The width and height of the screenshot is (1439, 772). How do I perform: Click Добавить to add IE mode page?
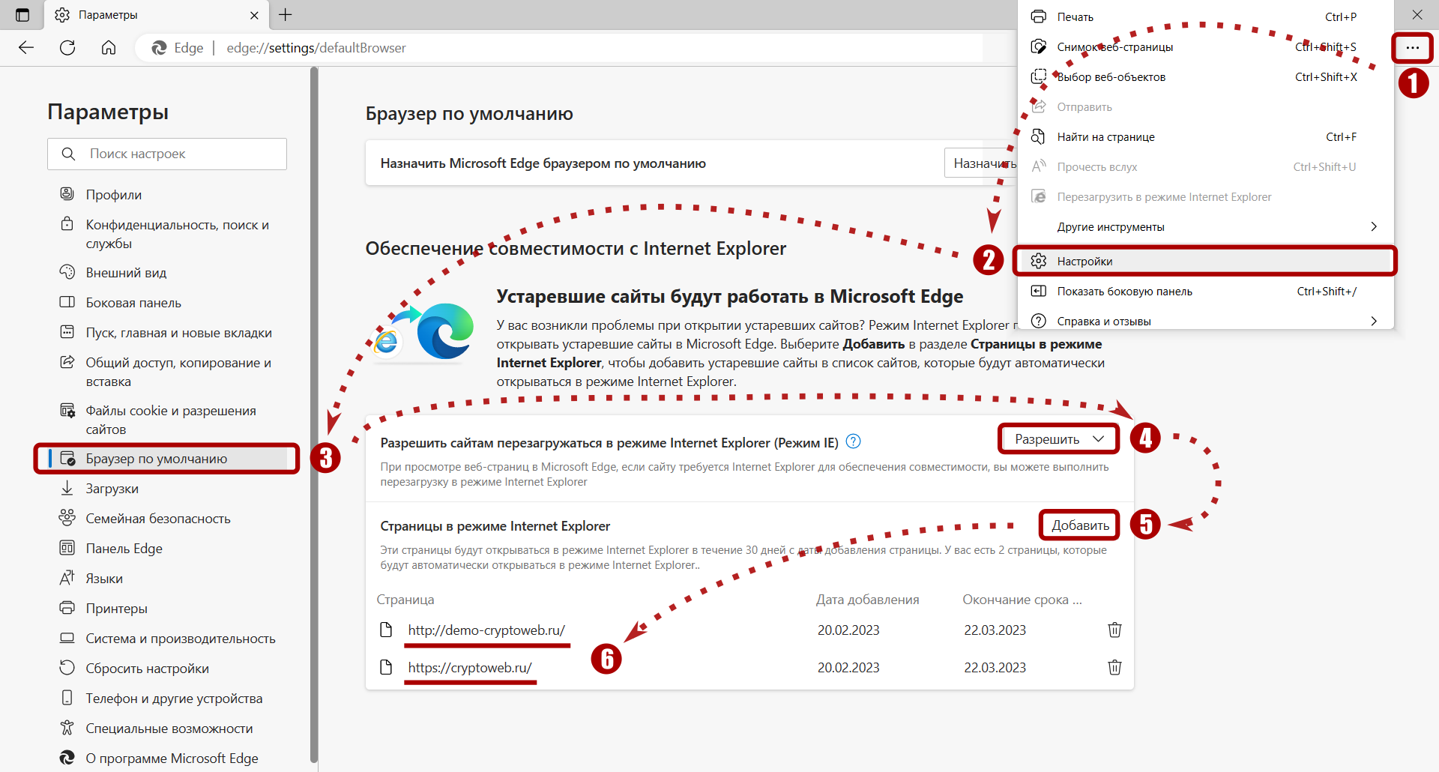pyautogui.click(x=1080, y=525)
